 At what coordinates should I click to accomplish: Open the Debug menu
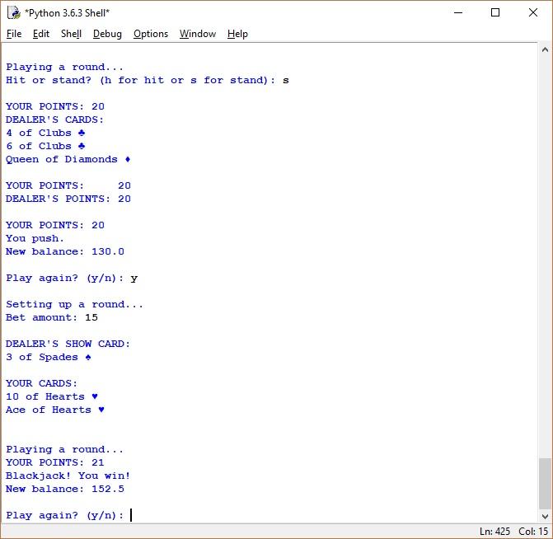click(107, 34)
